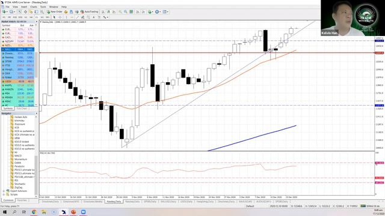The image size is (385, 216).
Task: Open the Tools menu
Action: 43,7
